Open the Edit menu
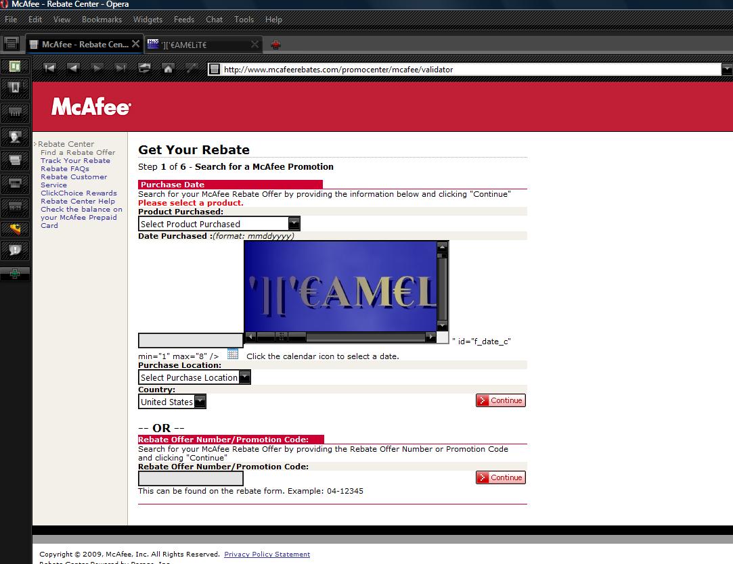733x564 pixels. click(35, 20)
